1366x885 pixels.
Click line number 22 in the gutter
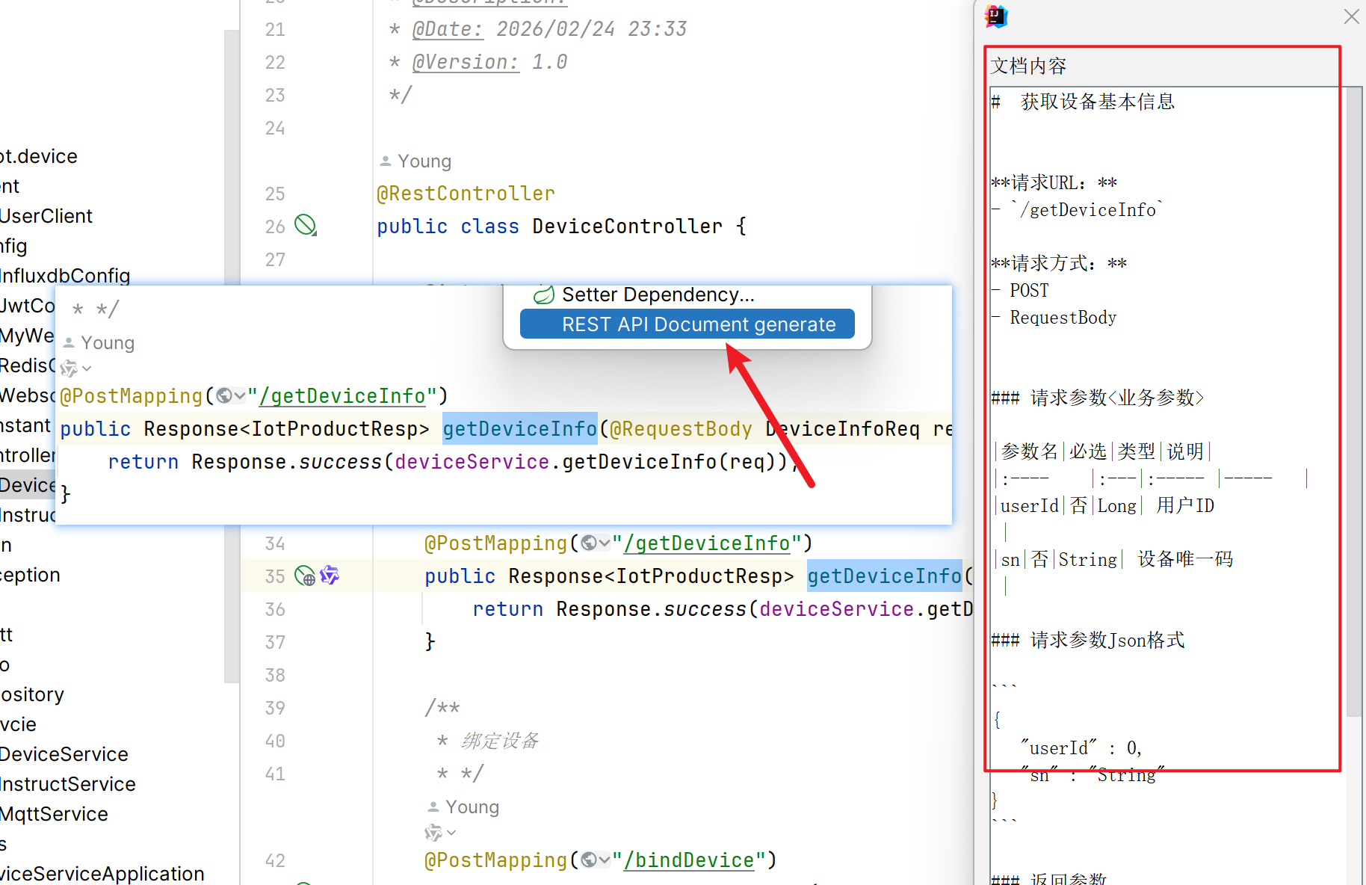click(275, 62)
